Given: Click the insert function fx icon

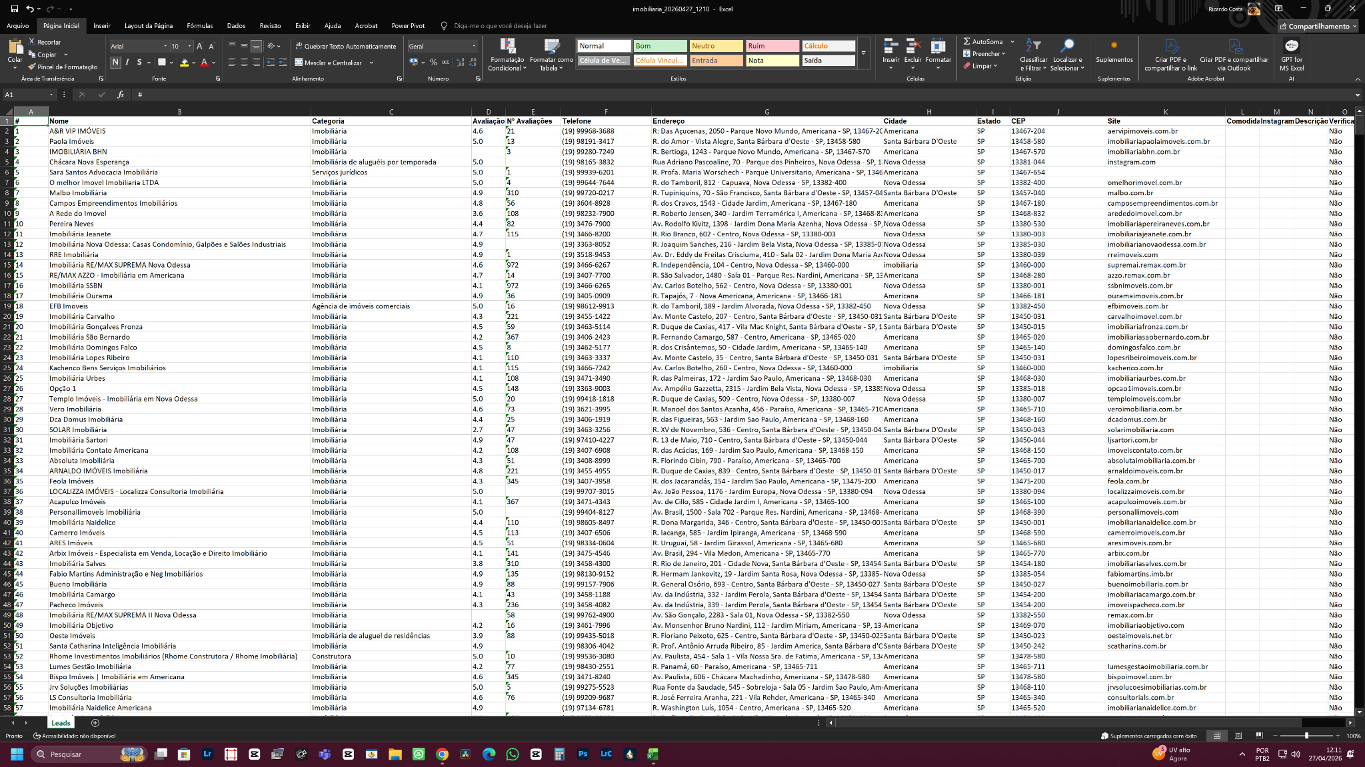Looking at the screenshot, I should coord(121,95).
